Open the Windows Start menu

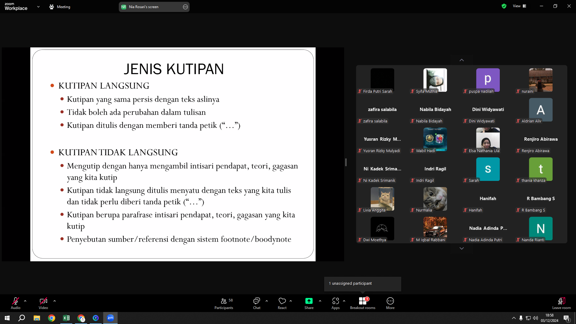pos(7,318)
